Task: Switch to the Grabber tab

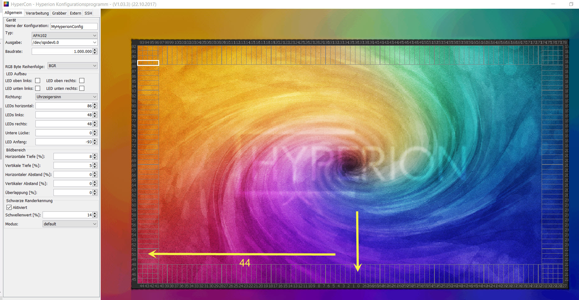Action: (x=59, y=13)
